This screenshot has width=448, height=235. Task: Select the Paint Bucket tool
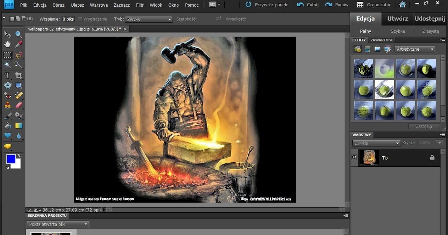point(7,126)
